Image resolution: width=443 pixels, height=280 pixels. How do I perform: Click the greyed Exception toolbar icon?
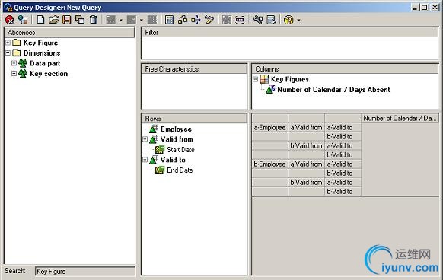(x=110, y=20)
